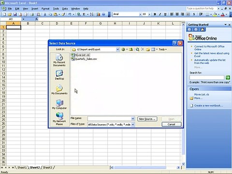The image size is (232, 174).
Task: Open My Recent Documents in places bar
Action: [59, 60]
